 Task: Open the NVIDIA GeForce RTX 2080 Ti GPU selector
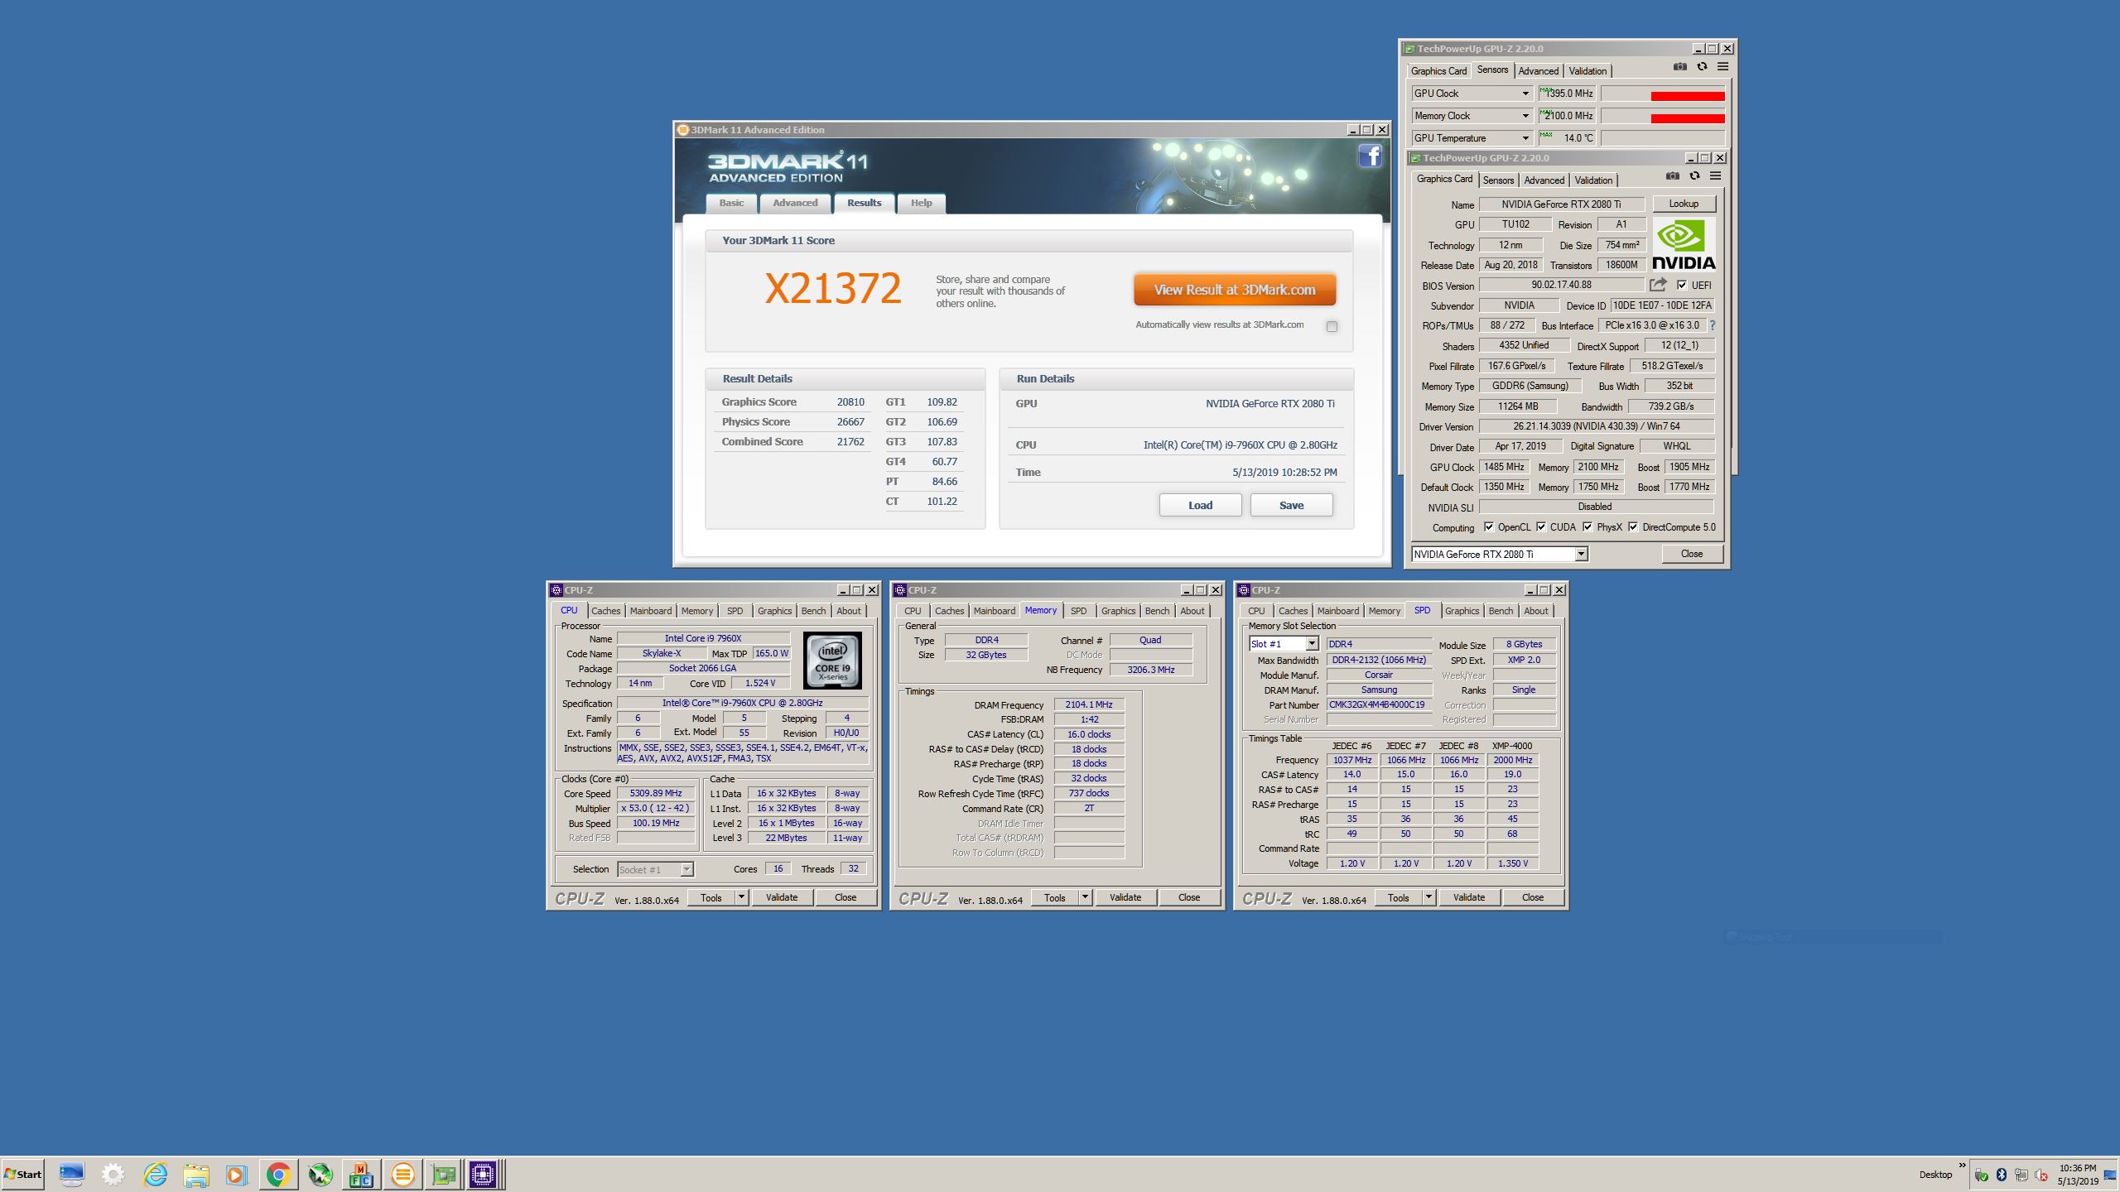[1500, 554]
